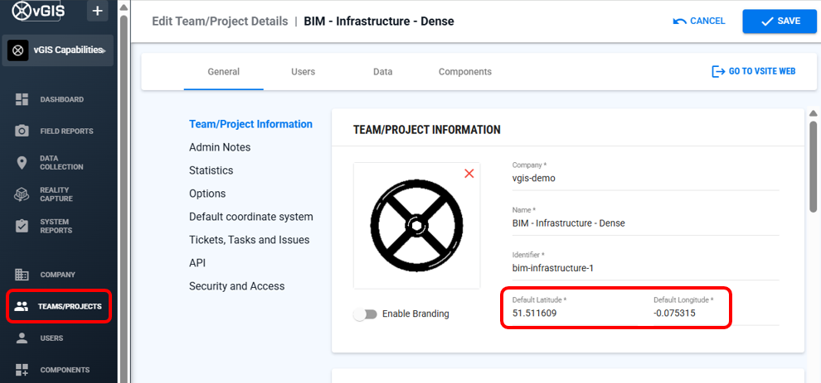Screen dimensions: 821x383
Task: Click the 'BIM - Infrastructure - Dense' title
Action: pyautogui.click(x=379, y=22)
